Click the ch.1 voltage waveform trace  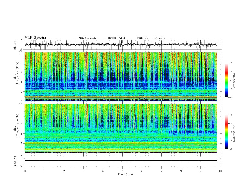pos(121,45)
